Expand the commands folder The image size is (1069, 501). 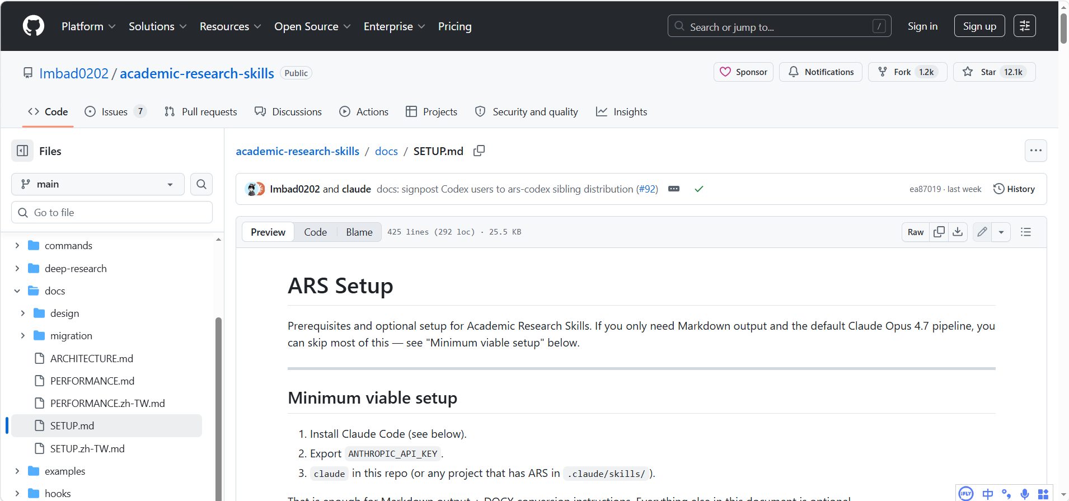point(17,246)
